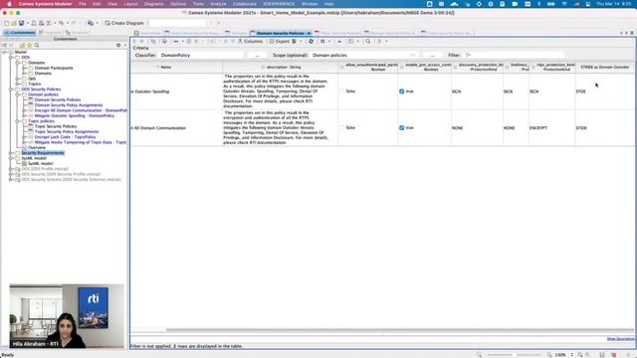
Task: Select Topic Security Policies in tree
Action: [56, 126]
